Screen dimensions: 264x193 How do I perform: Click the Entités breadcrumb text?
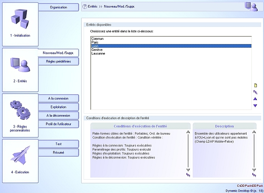click(92, 7)
